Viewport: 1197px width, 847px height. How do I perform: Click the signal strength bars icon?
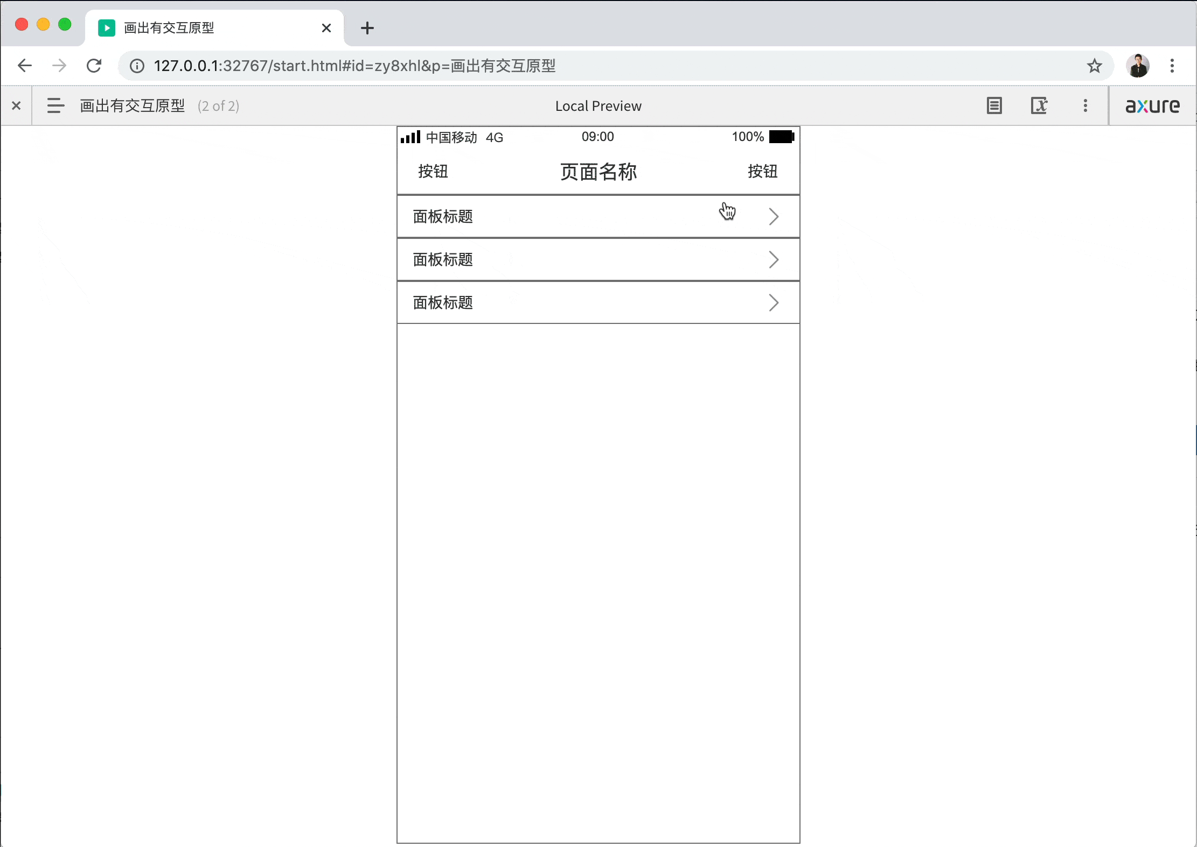(410, 137)
